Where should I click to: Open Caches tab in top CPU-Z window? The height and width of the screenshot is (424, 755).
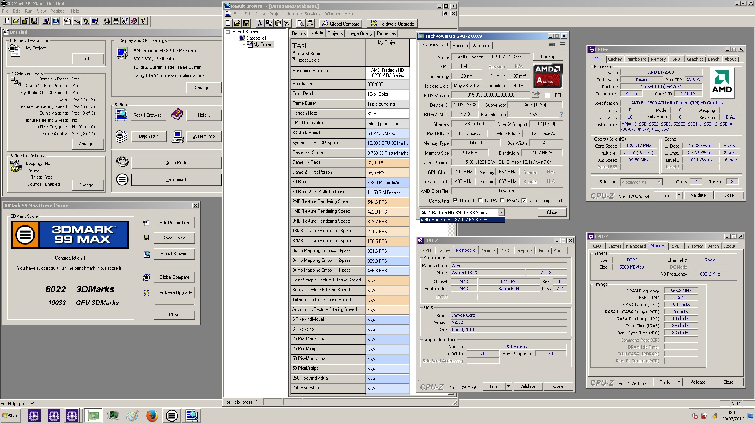(x=615, y=59)
